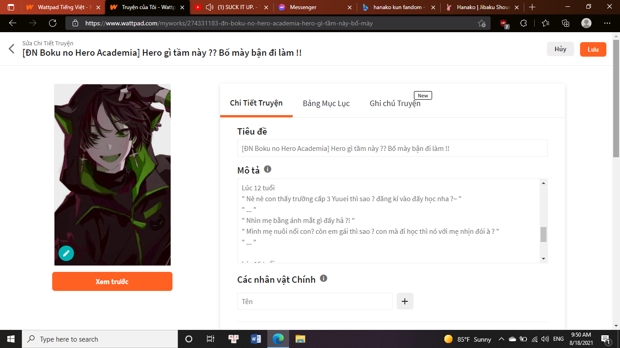Click the Lưu save button

[x=593, y=49]
